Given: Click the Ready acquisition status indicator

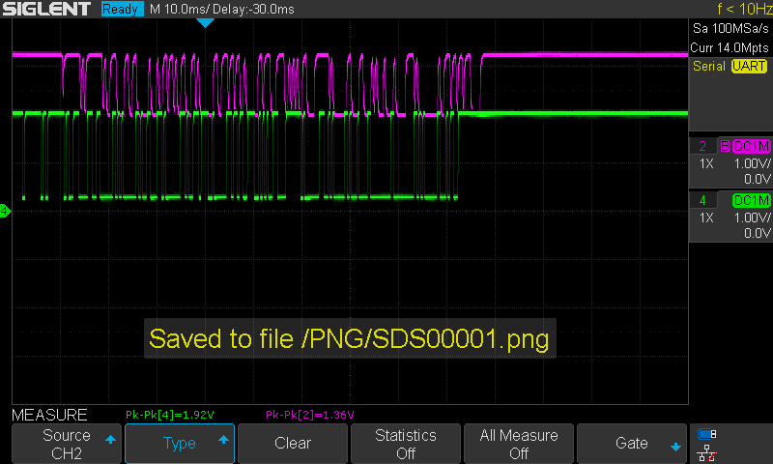Looking at the screenshot, I should tap(122, 9).
